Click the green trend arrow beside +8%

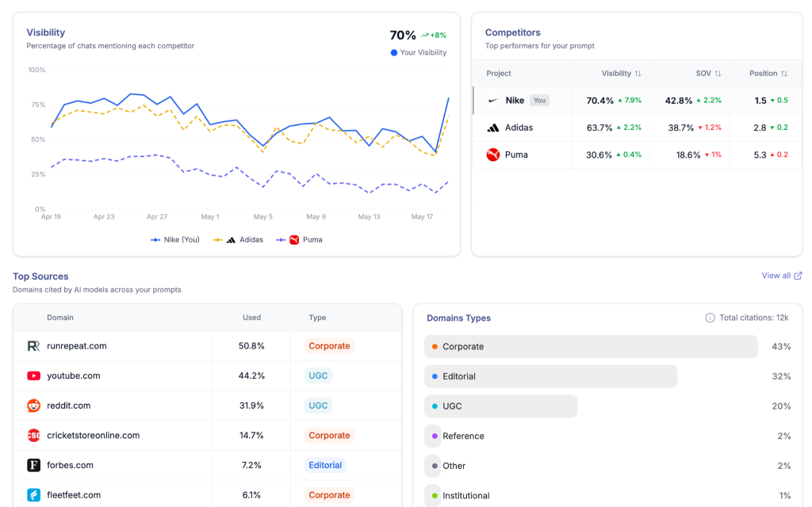tap(425, 35)
